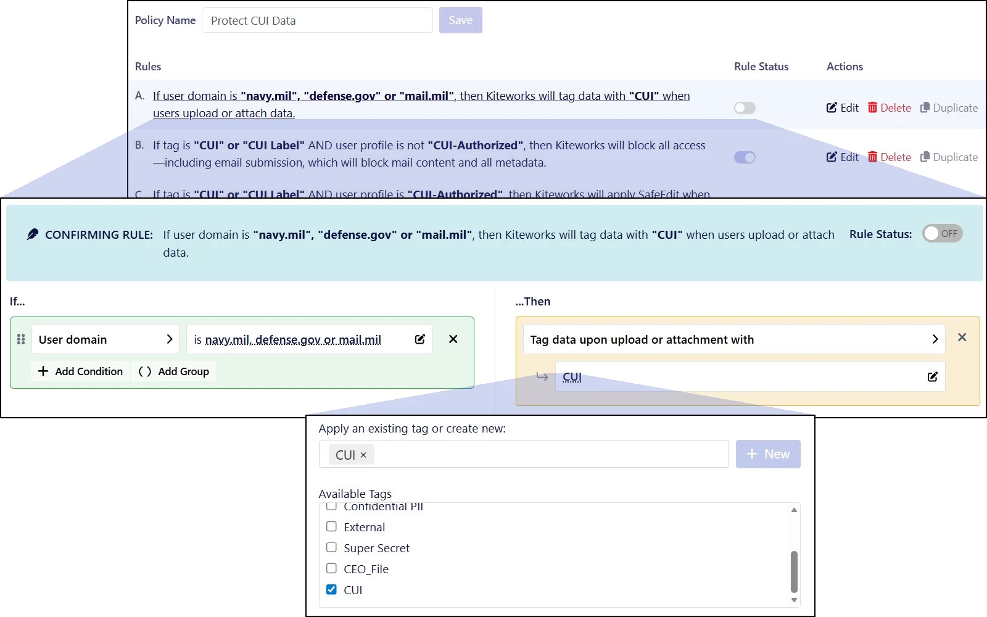Click the Actions column header
Screen dimensions: 987x617
coord(845,67)
